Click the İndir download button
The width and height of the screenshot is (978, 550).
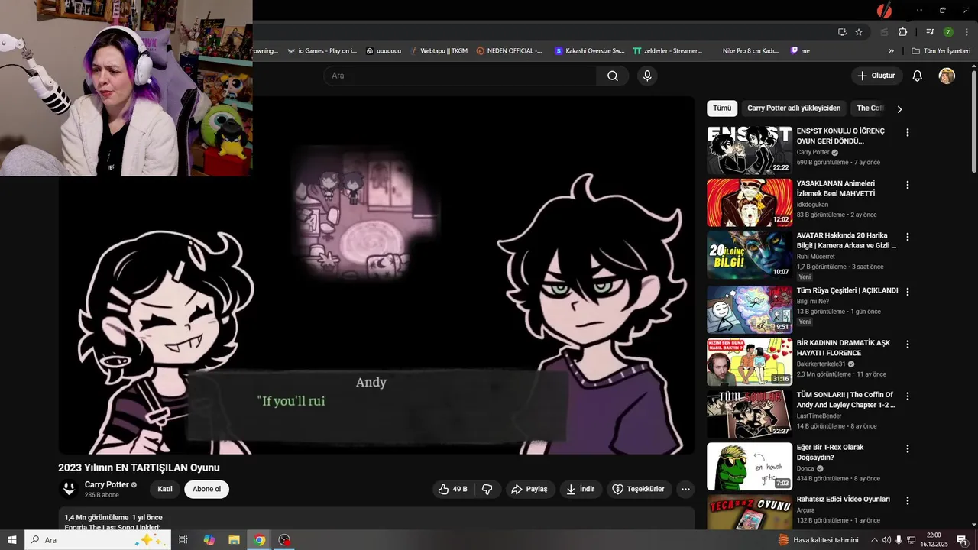click(x=580, y=489)
